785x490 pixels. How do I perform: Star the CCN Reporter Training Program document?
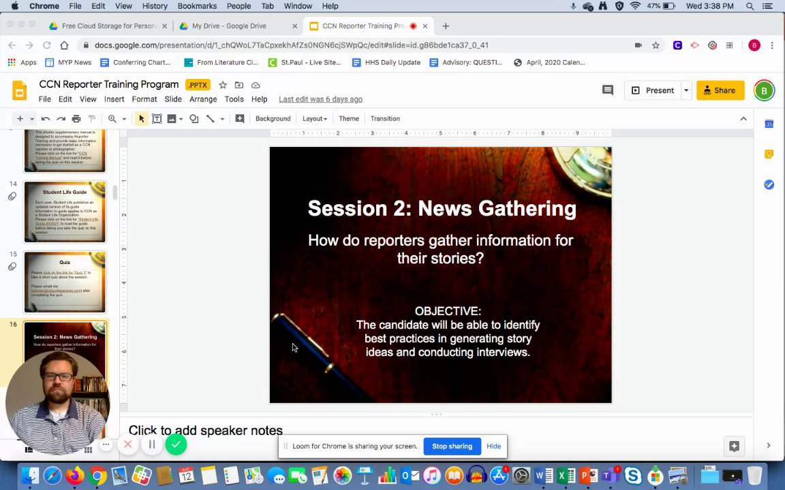pyautogui.click(x=223, y=85)
